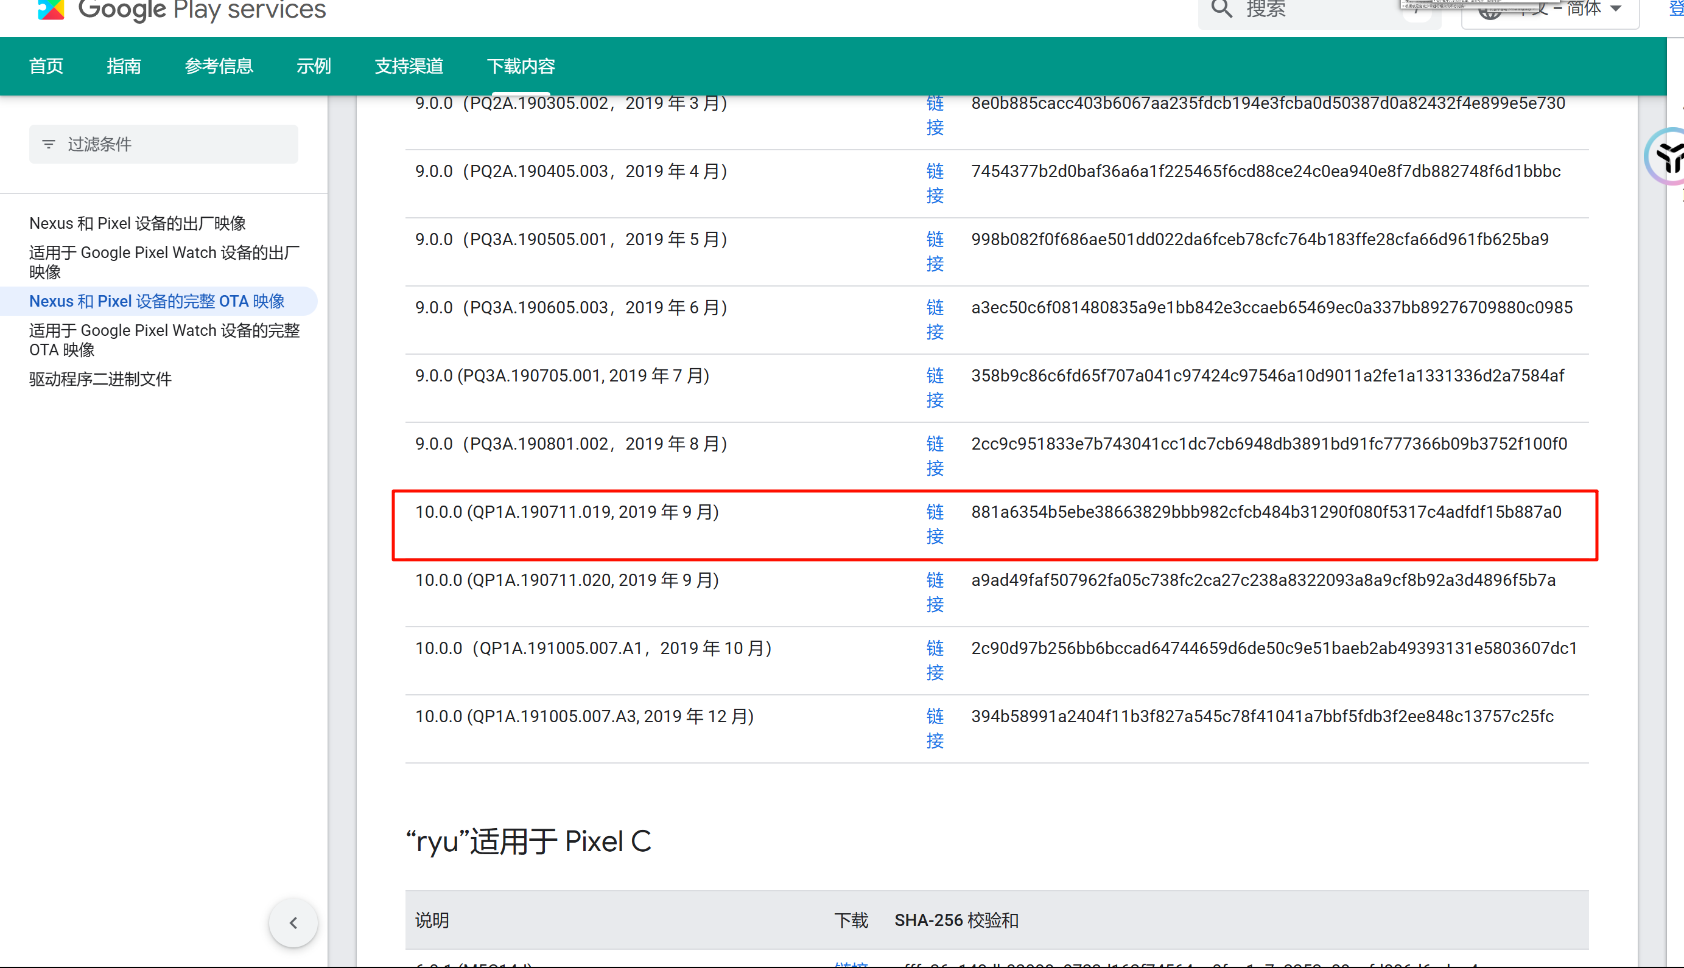Image resolution: width=1684 pixels, height=968 pixels.
Task: Click the Google Play services logo icon
Action: coord(51,9)
